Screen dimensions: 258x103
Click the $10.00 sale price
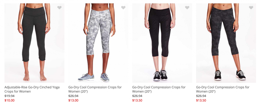9,100
